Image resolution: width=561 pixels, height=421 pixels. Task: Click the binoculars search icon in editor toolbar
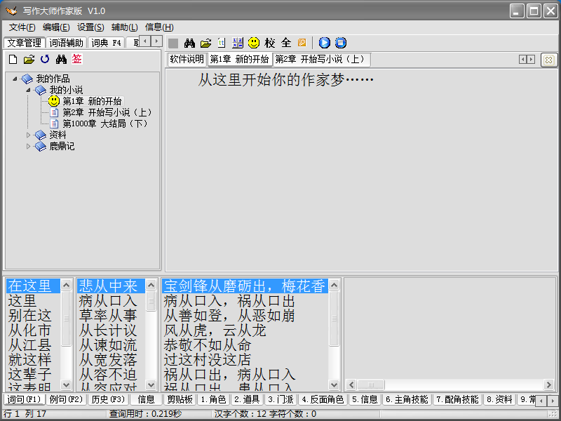[x=189, y=43]
